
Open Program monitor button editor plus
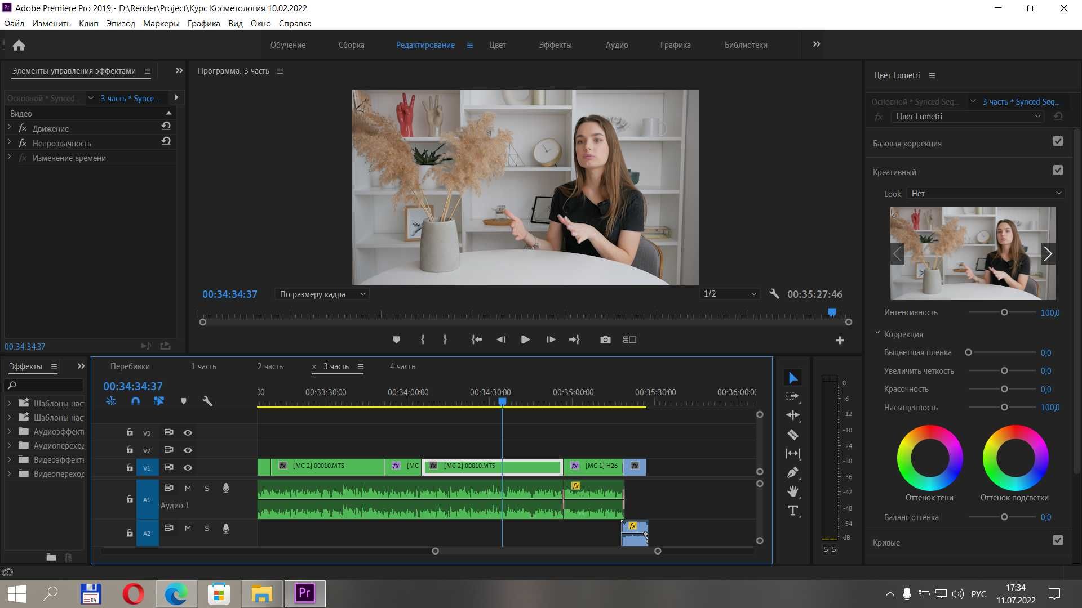point(840,340)
